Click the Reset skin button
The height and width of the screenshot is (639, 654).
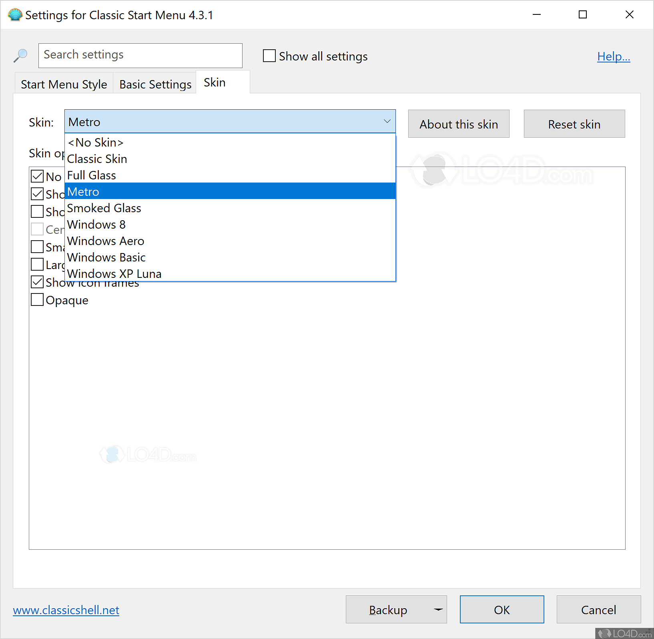coord(574,124)
